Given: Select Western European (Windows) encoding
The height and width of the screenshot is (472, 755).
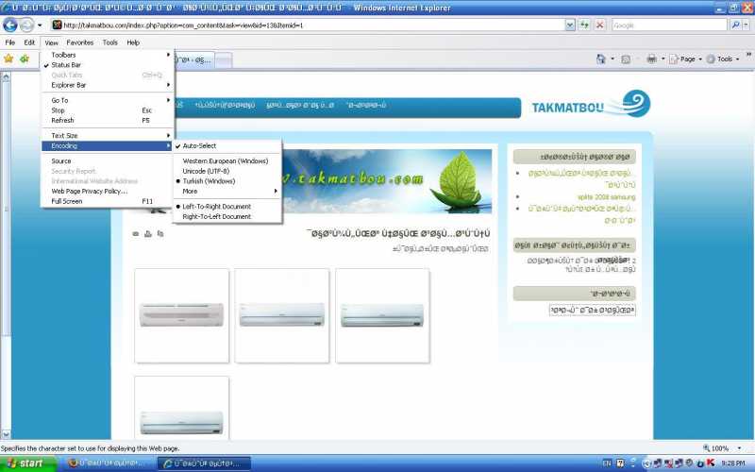Looking at the screenshot, I should 226,160.
